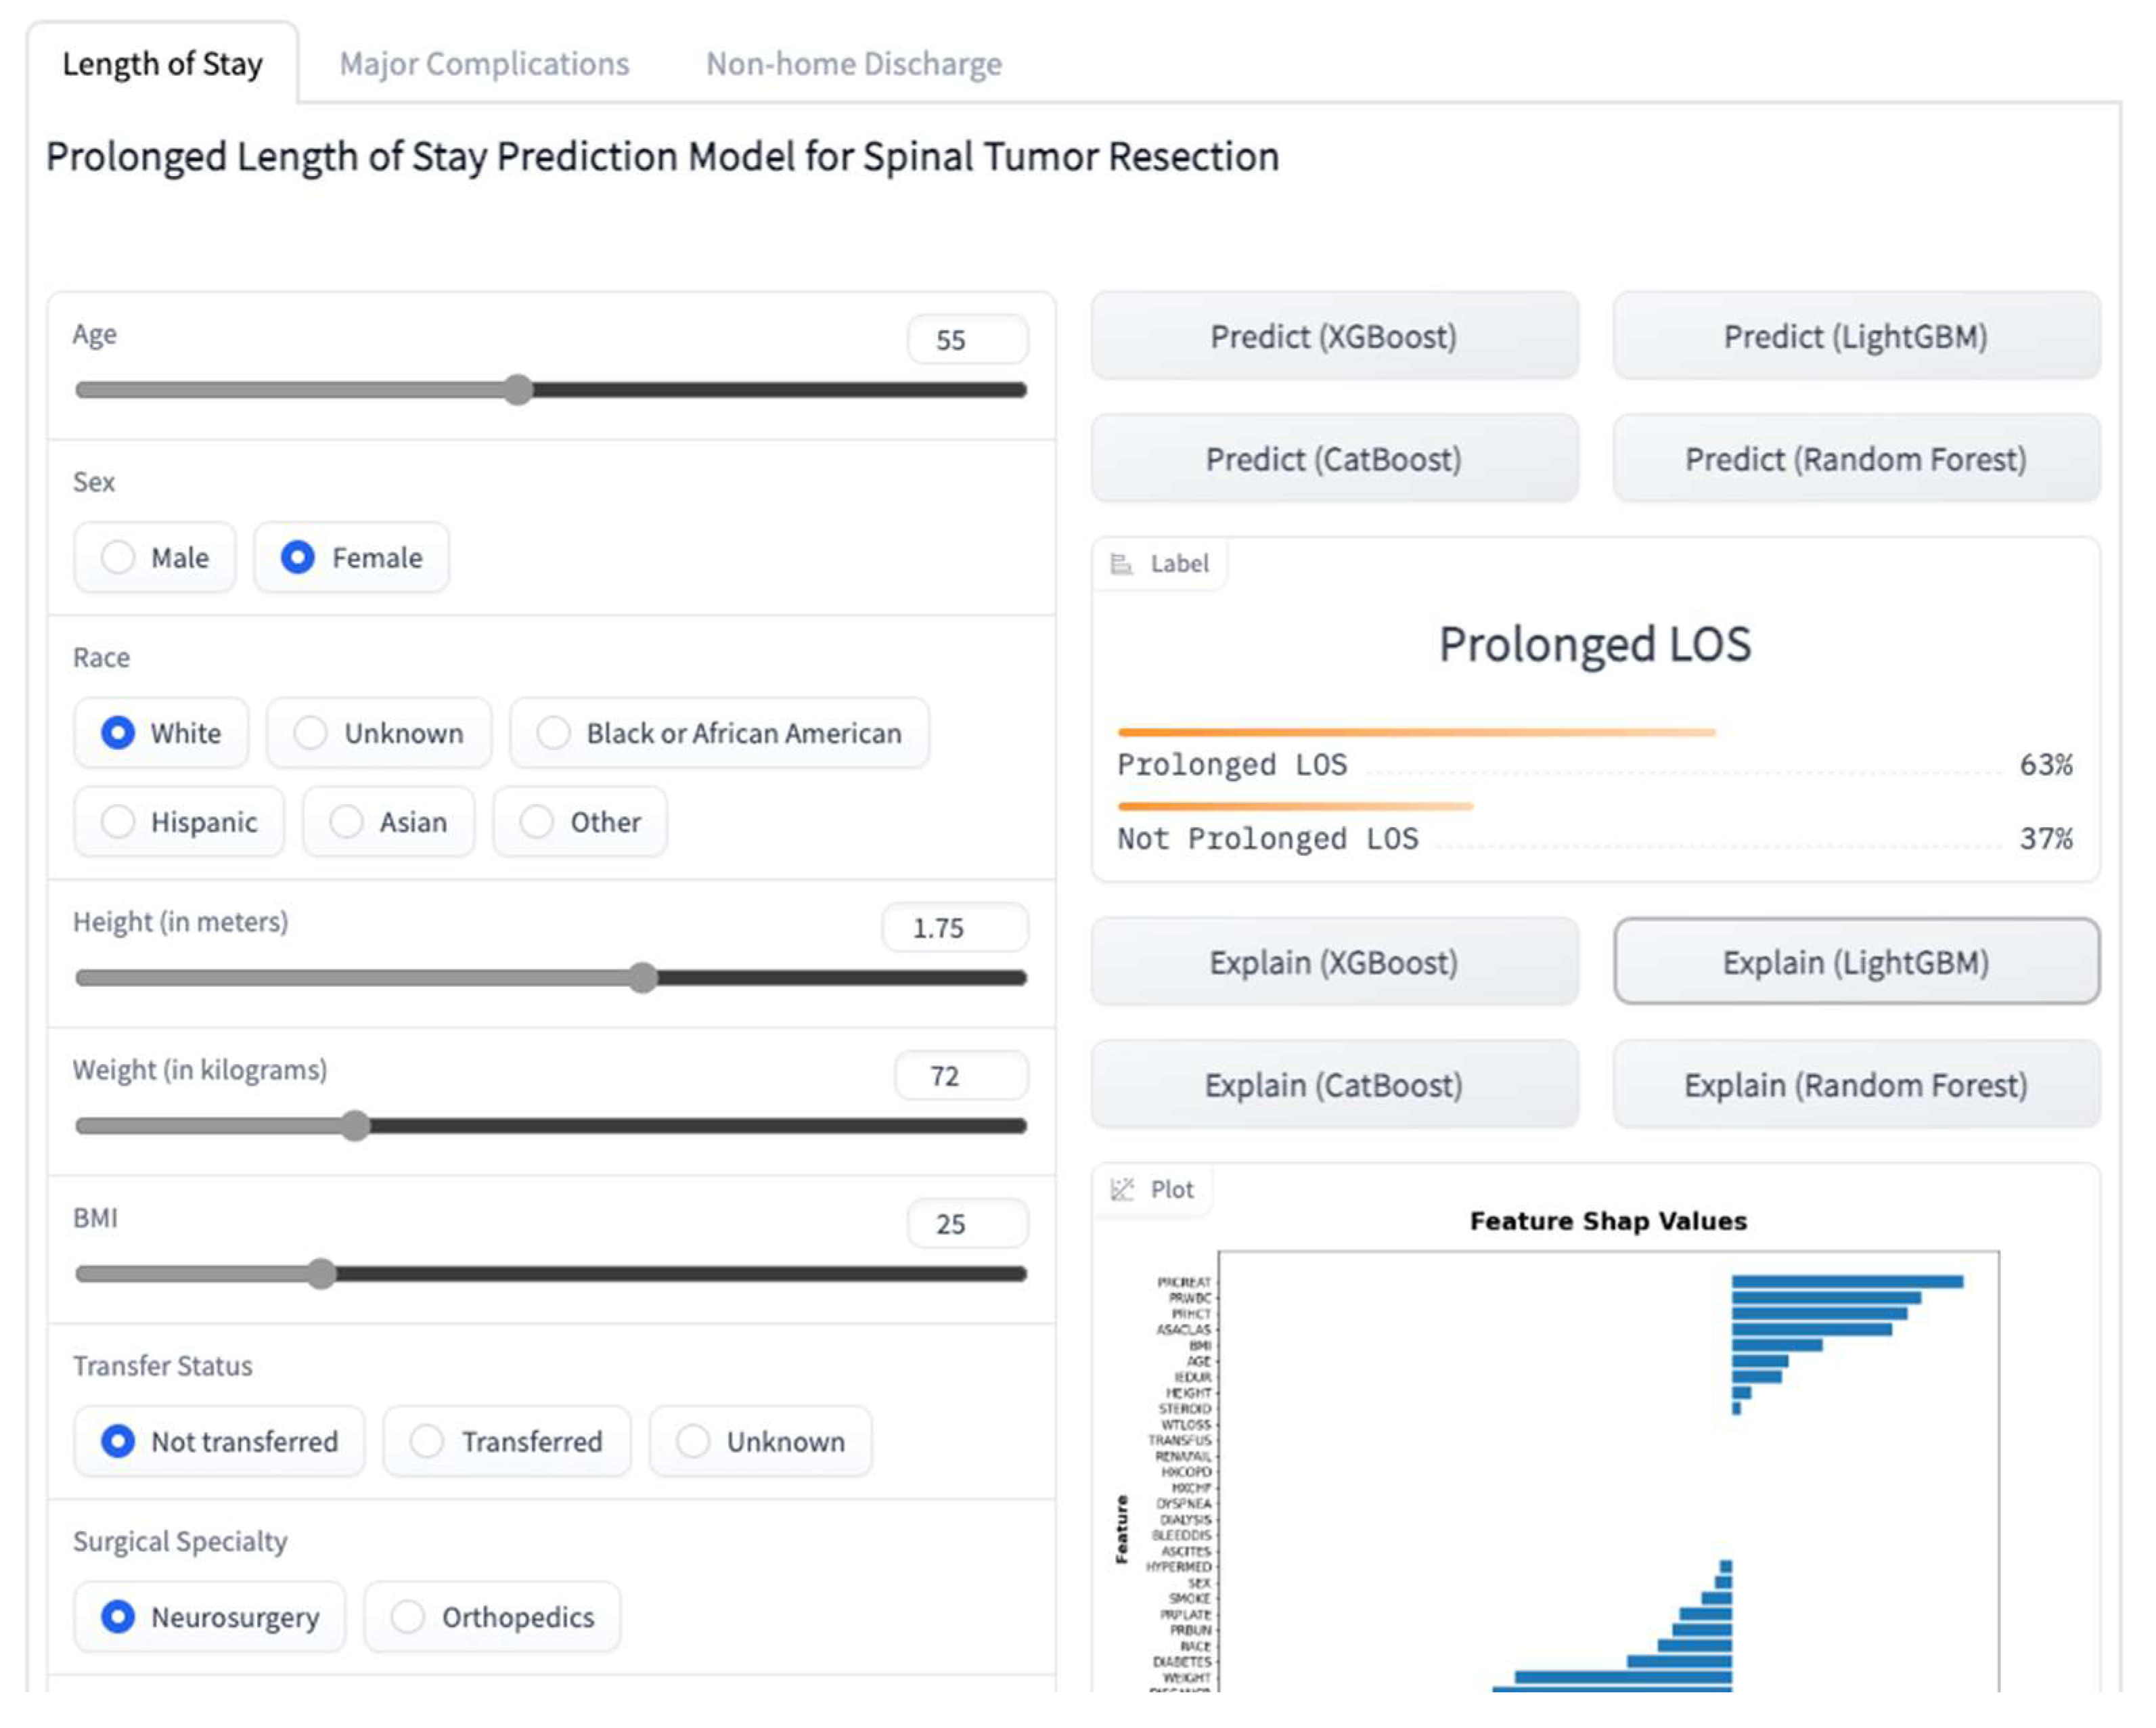Viewport: 2156px width, 1728px height.
Task: Open the Length of Stay tab
Action: [x=162, y=64]
